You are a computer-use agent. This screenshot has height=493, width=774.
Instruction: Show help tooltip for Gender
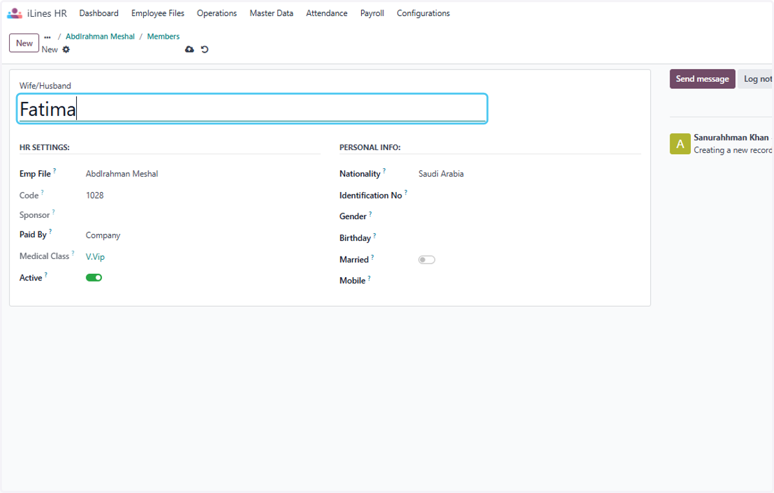370,213
